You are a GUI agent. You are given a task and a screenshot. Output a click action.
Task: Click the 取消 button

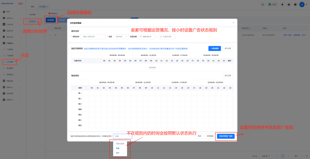coord(199,136)
